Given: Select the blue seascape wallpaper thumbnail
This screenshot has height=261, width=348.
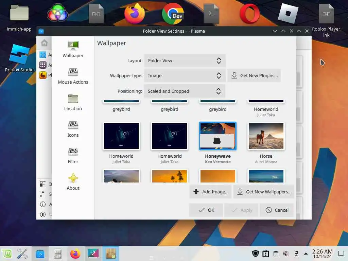Looking at the screenshot, I should (266, 176).
